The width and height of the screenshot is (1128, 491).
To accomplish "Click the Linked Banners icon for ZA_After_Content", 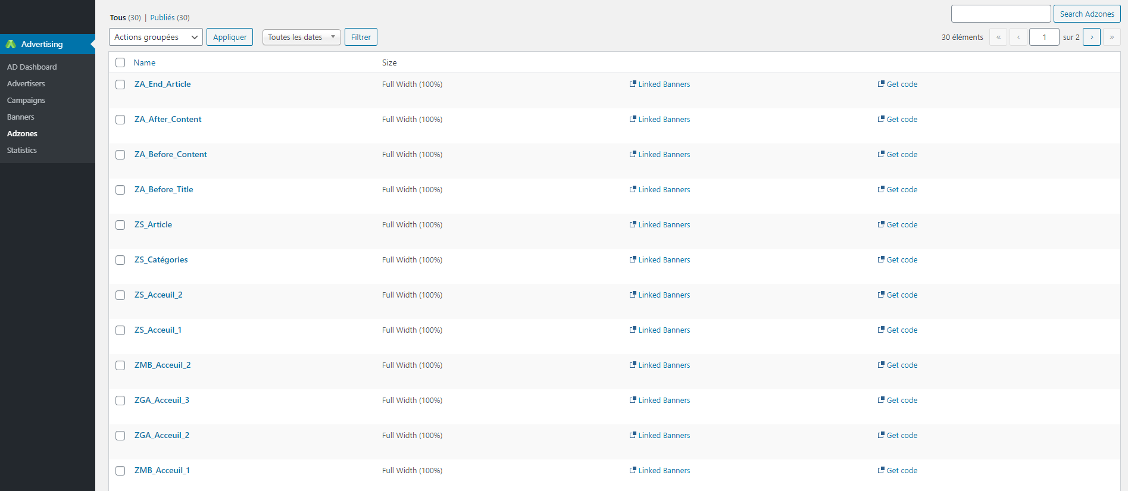I will (633, 119).
